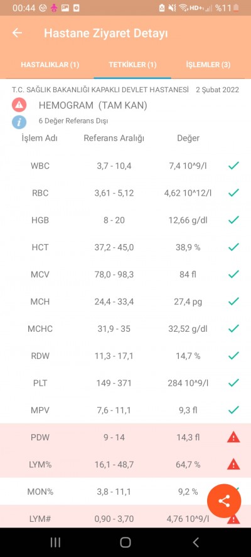Tap the green checkmark on HGB row

[x=233, y=220]
